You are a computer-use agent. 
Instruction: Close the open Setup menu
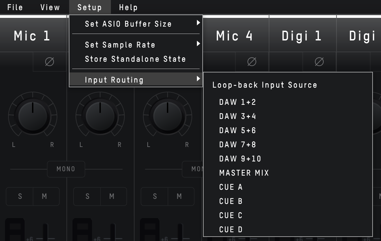(90, 7)
